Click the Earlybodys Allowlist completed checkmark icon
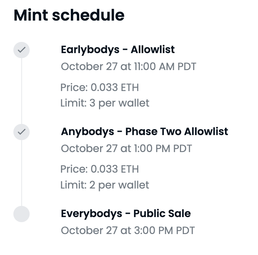This screenshot has width=258, height=255. point(21,50)
